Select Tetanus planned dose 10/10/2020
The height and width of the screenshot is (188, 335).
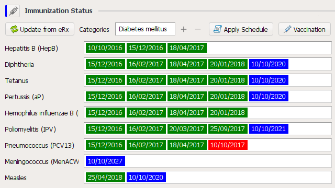269,80
